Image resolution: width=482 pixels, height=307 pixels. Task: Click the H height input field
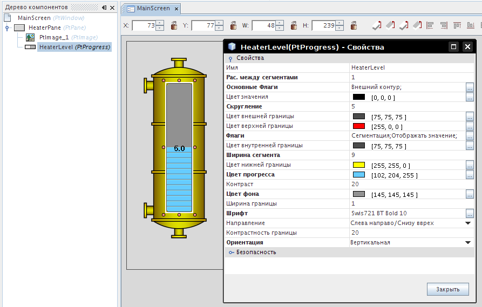(x=324, y=25)
